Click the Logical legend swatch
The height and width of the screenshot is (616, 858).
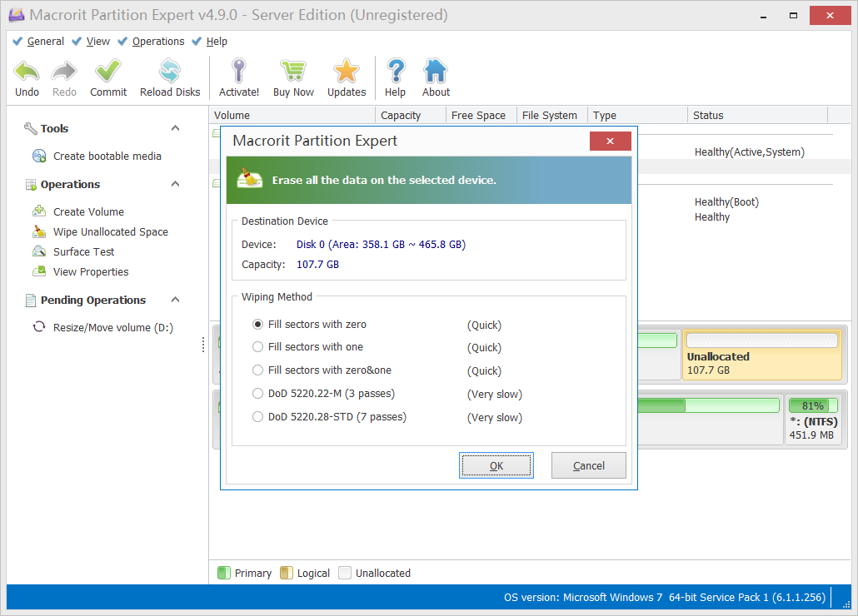coord(287,573)
